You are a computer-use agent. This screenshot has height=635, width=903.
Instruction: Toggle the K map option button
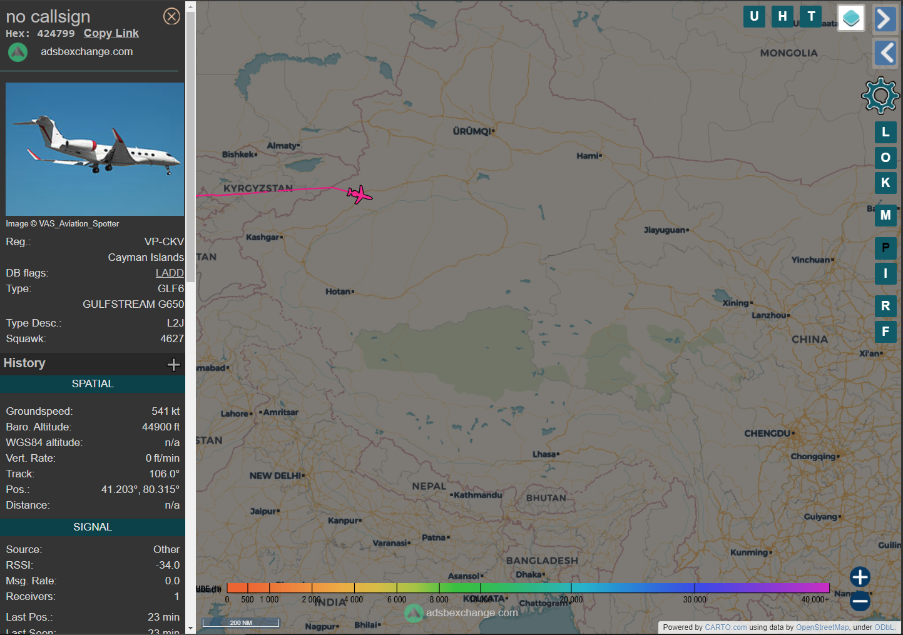[885, 183]
